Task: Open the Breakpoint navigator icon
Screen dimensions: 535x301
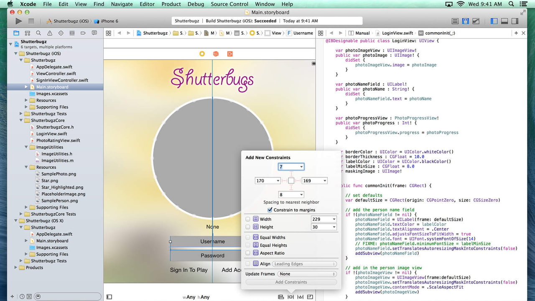Action: [83, 33]
